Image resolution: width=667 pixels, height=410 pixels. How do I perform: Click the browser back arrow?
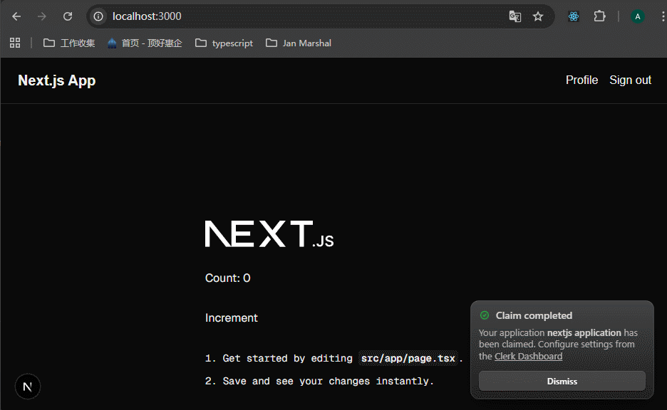tap(16, 16)
